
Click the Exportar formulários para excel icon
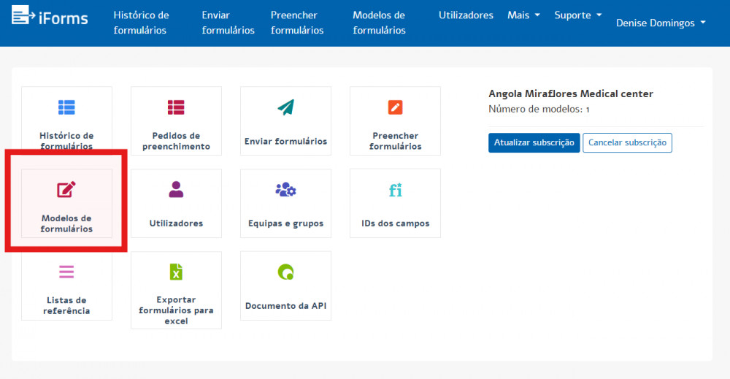coord(176,272)
